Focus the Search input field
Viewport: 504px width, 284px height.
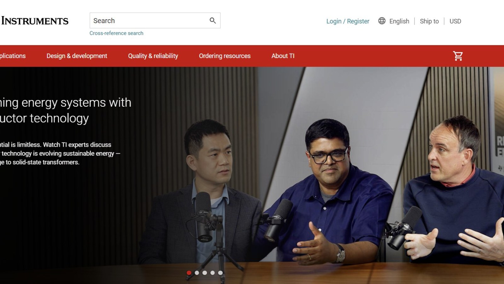point(148,21)
